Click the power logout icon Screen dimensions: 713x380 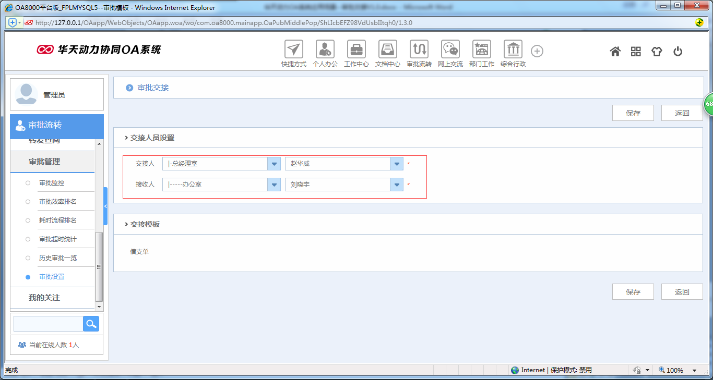click(678, 51)
